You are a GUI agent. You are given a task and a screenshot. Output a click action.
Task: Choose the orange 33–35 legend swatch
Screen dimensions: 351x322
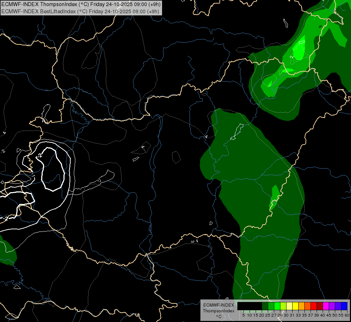(302, 306)
